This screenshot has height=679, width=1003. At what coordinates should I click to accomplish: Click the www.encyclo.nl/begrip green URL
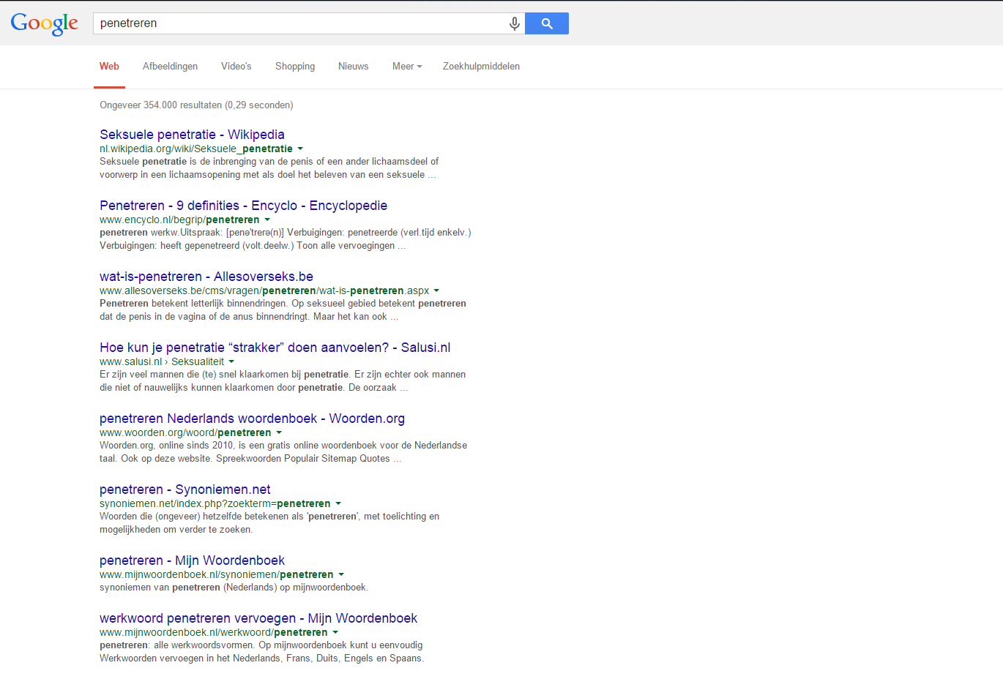click(179, 220)
